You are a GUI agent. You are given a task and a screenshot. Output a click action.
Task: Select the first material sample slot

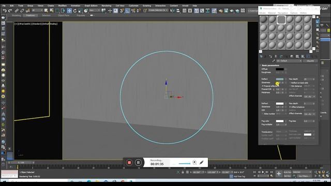[264, 20]
